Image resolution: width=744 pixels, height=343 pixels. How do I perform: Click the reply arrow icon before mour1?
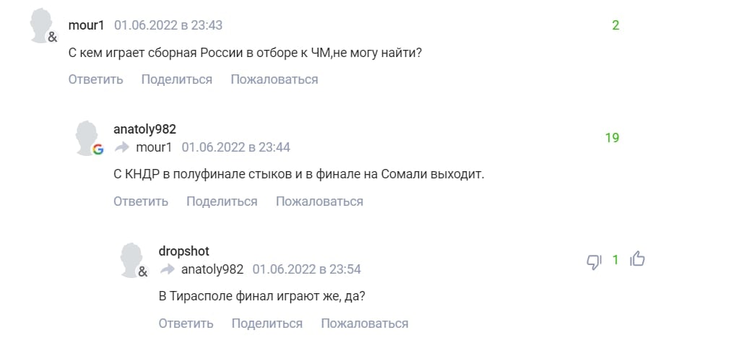[122, 147]
